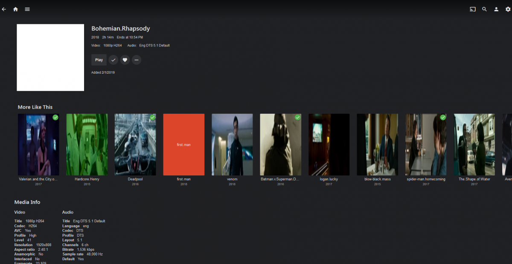
Task: Open the spider-man.homecoming poster
Action: coord(426,144)
